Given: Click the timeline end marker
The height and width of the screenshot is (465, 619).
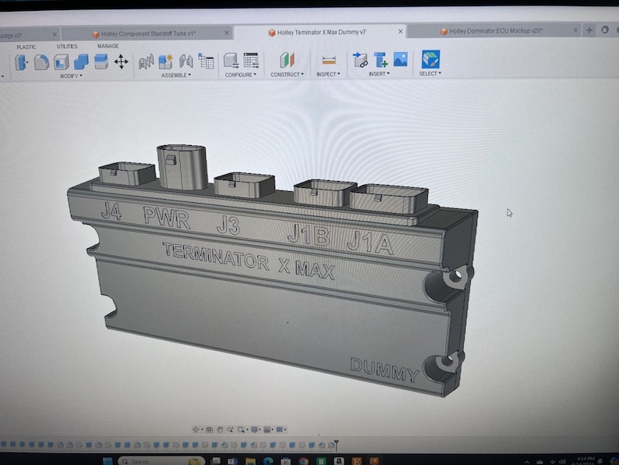Looking at the screenshot, I should tap(336, 445).
